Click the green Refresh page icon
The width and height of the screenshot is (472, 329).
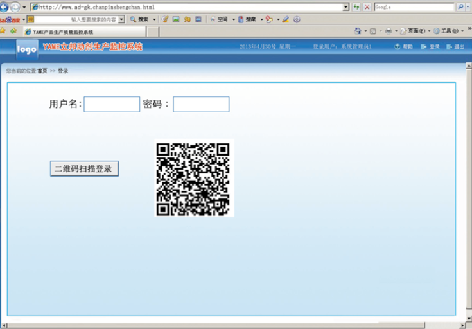[356, 7]
